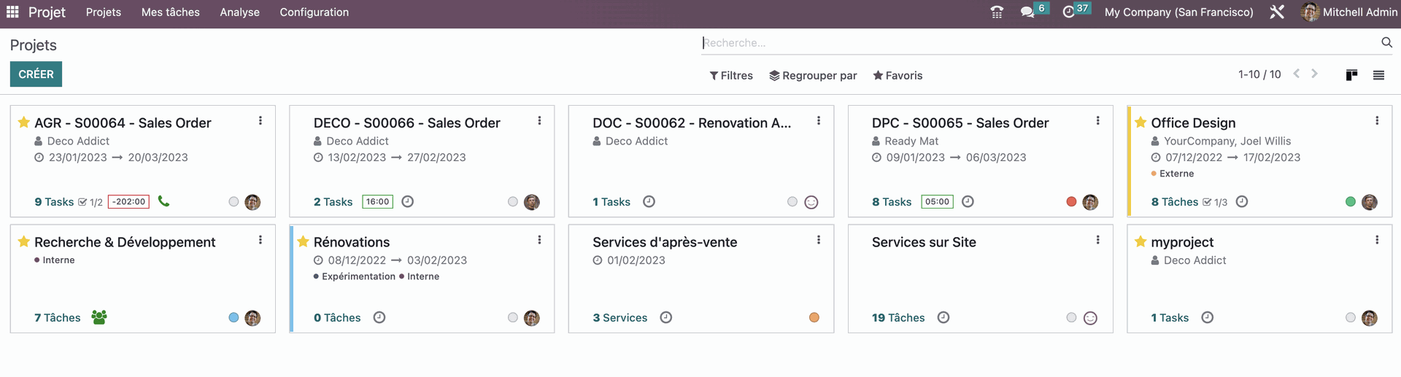This screenshot has width=1401, height=377.
Task: Expand the Regrouper par dropdown
Action: point(813,76)
